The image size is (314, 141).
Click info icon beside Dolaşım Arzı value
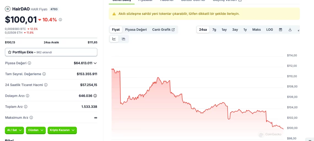(x=95, y=96)
